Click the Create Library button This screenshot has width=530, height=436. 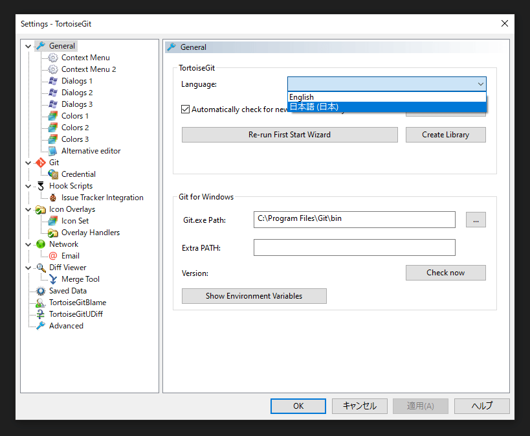tap(445, 135)
